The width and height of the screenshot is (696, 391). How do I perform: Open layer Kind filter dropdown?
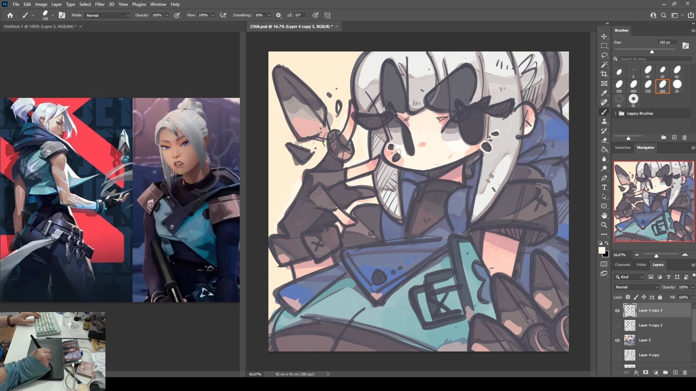(629, 277)
